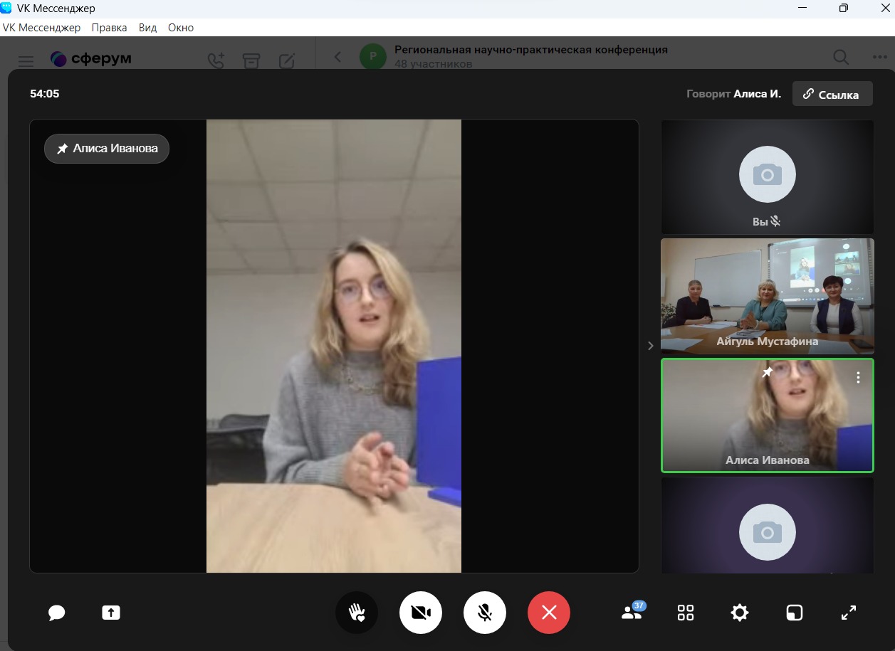Open the Правка menu
The height and width of the screenshot is (651, 895).
point(109,28)
